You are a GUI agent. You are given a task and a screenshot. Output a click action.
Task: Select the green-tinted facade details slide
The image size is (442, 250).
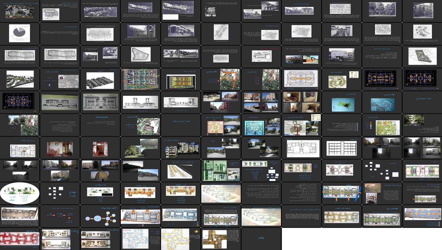tap(221, 170)
